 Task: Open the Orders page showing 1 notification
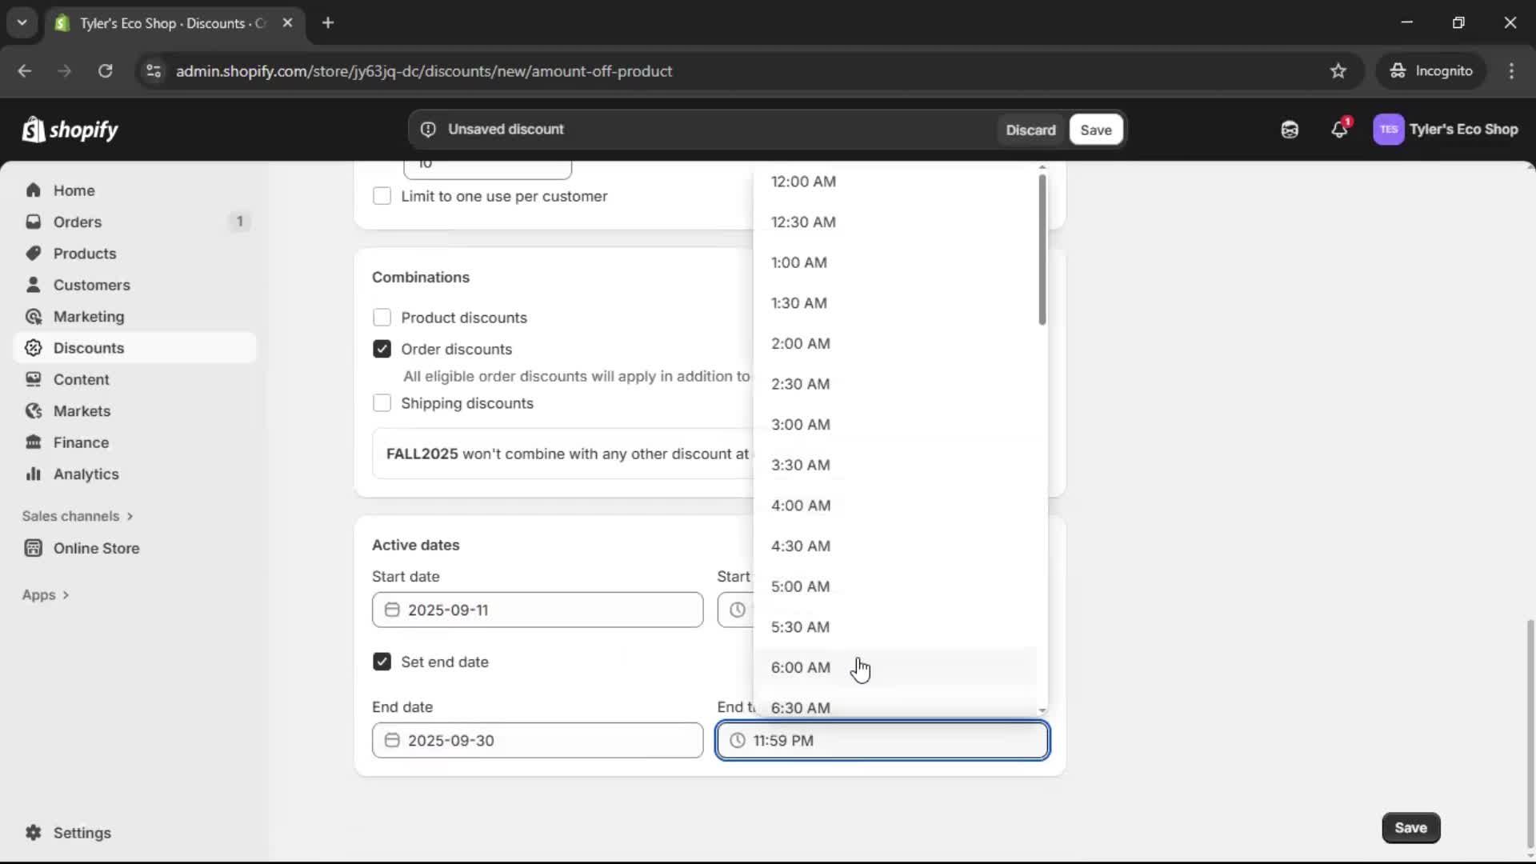pyautogui.click(x=77, y=222)
